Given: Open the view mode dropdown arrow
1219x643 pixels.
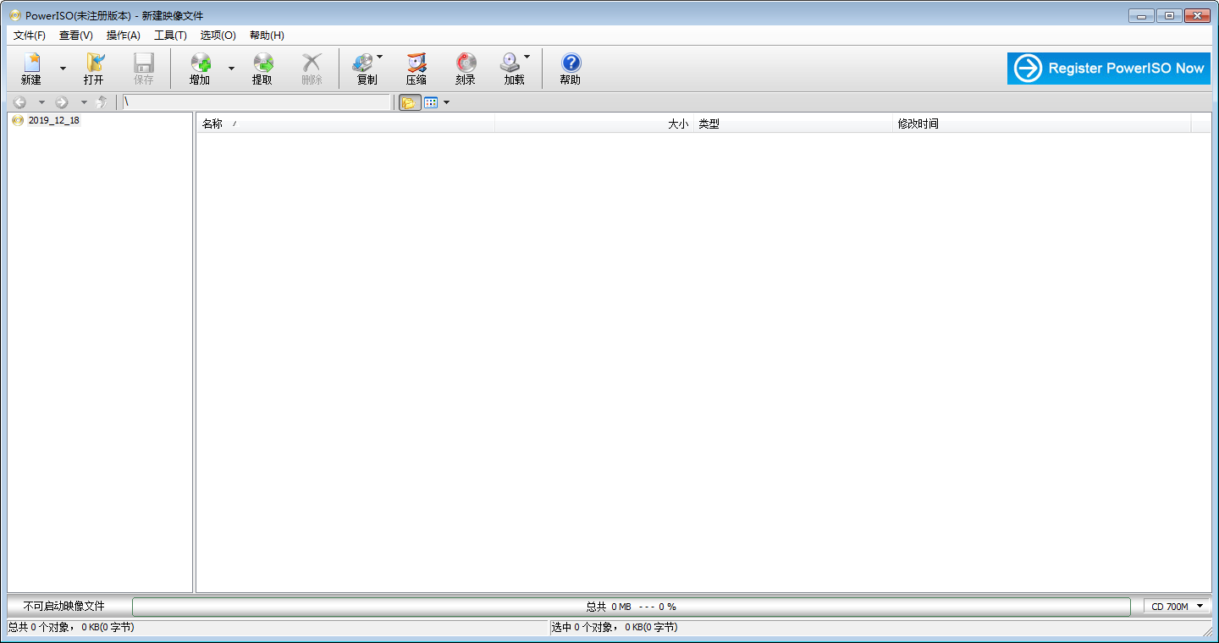Looking at the screenshot, I should [446, 102].
